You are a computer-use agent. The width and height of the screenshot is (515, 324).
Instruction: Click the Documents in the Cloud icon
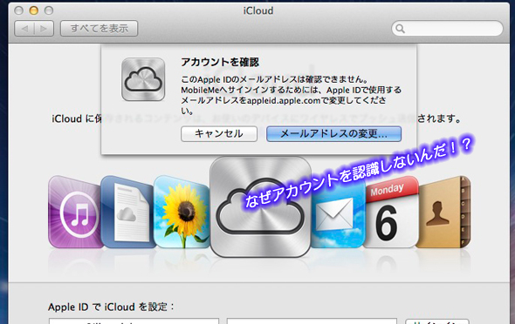[x=128, y=212]
